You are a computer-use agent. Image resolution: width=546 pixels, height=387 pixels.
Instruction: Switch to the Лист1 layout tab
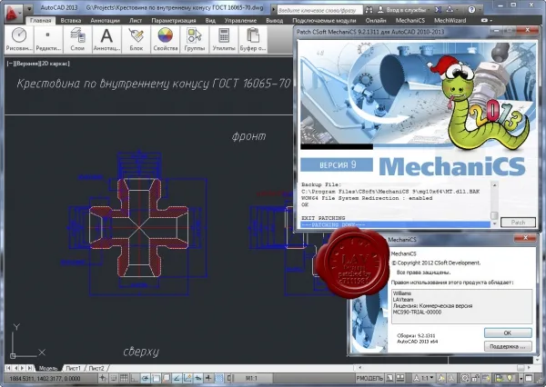tap(73, 368)
